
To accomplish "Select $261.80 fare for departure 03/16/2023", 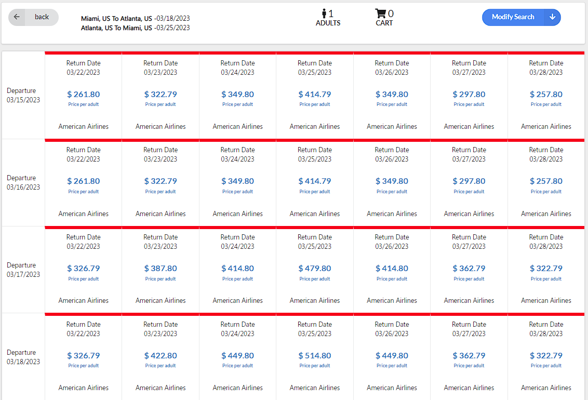I will point(83,181).
